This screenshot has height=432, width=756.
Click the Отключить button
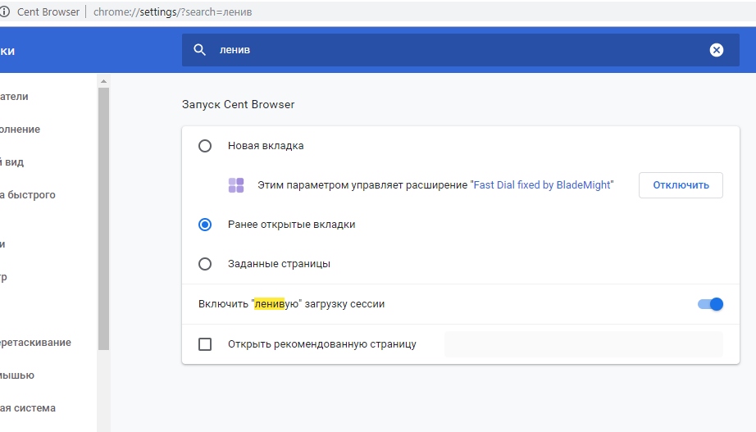point(681,185)
